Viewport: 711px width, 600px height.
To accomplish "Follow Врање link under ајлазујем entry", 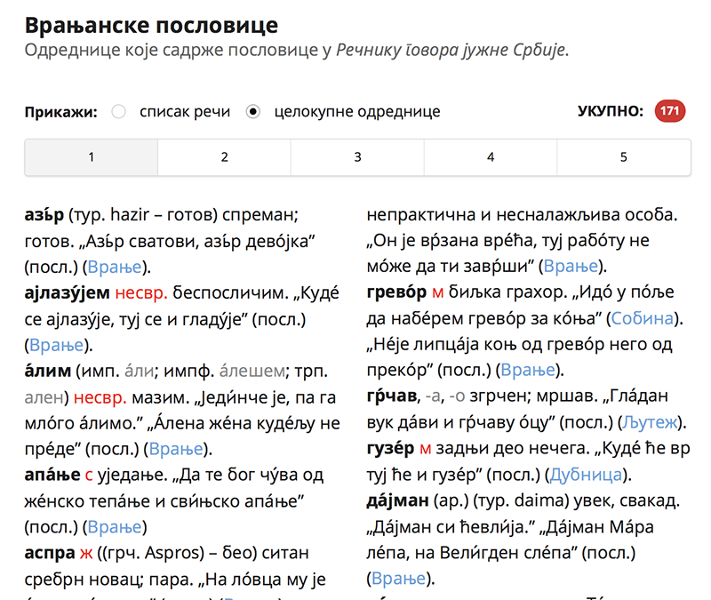I will point(58,345).
